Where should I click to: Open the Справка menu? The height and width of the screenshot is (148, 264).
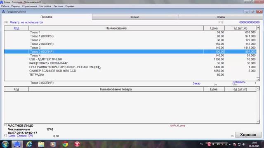pyautogui.click(x=70, y=6)
